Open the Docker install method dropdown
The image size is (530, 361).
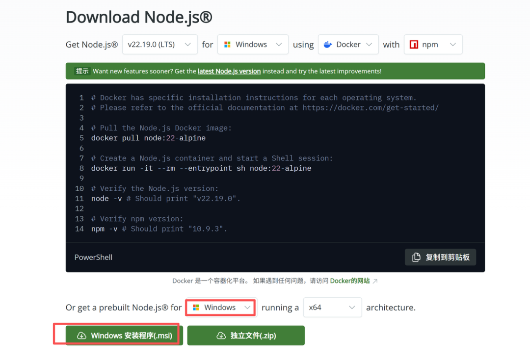point(348,44)
